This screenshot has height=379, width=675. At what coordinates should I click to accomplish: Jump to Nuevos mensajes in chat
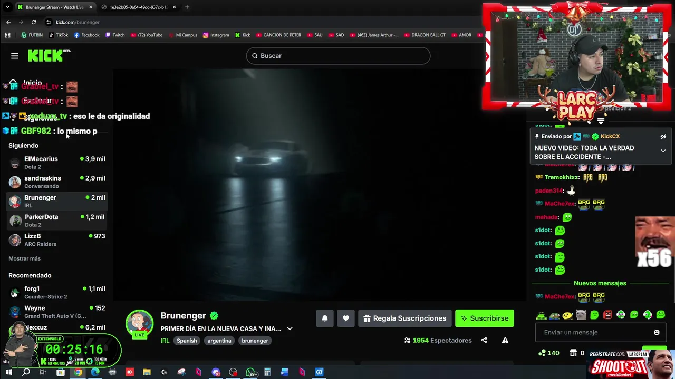[600, 283]
